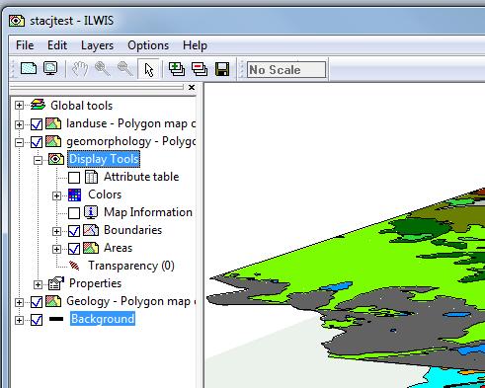Collapse the Display Tools node
The width and height of the screenshot is (485, 388).
[38, 160]
